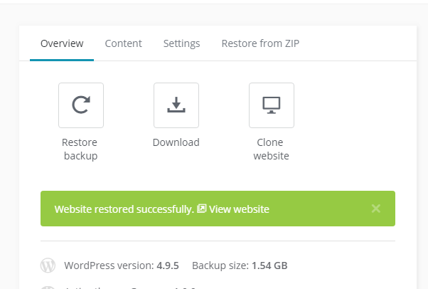Click the WordPress version label

109,266
